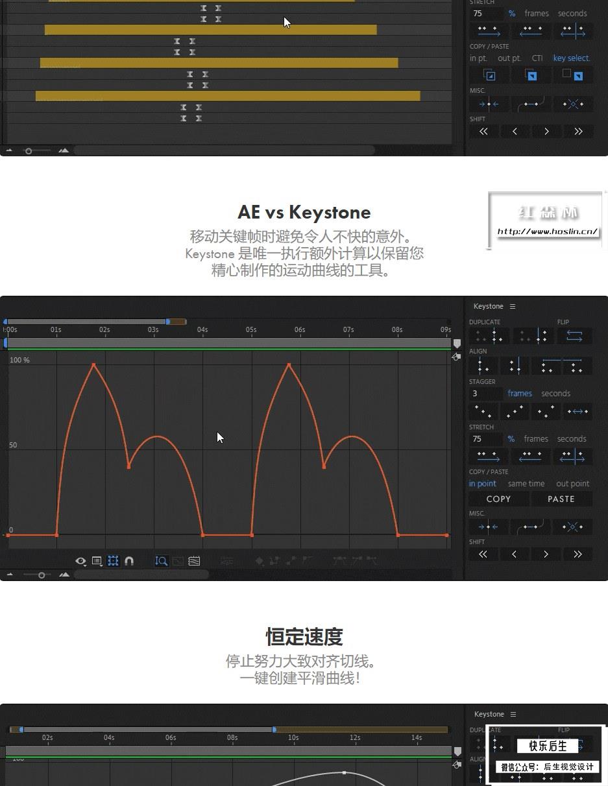The width and height of the screenshot is (608, 786).
Task: Click the longest gold layer bar in the timeline
Action: pos(228,96)
